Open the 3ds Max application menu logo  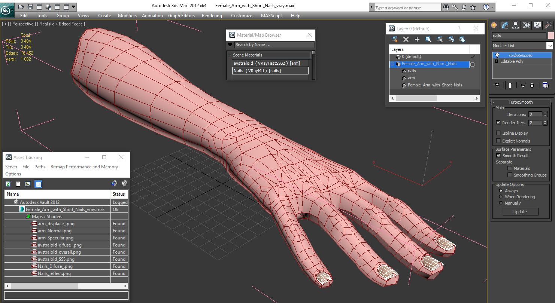pos(7,10)
